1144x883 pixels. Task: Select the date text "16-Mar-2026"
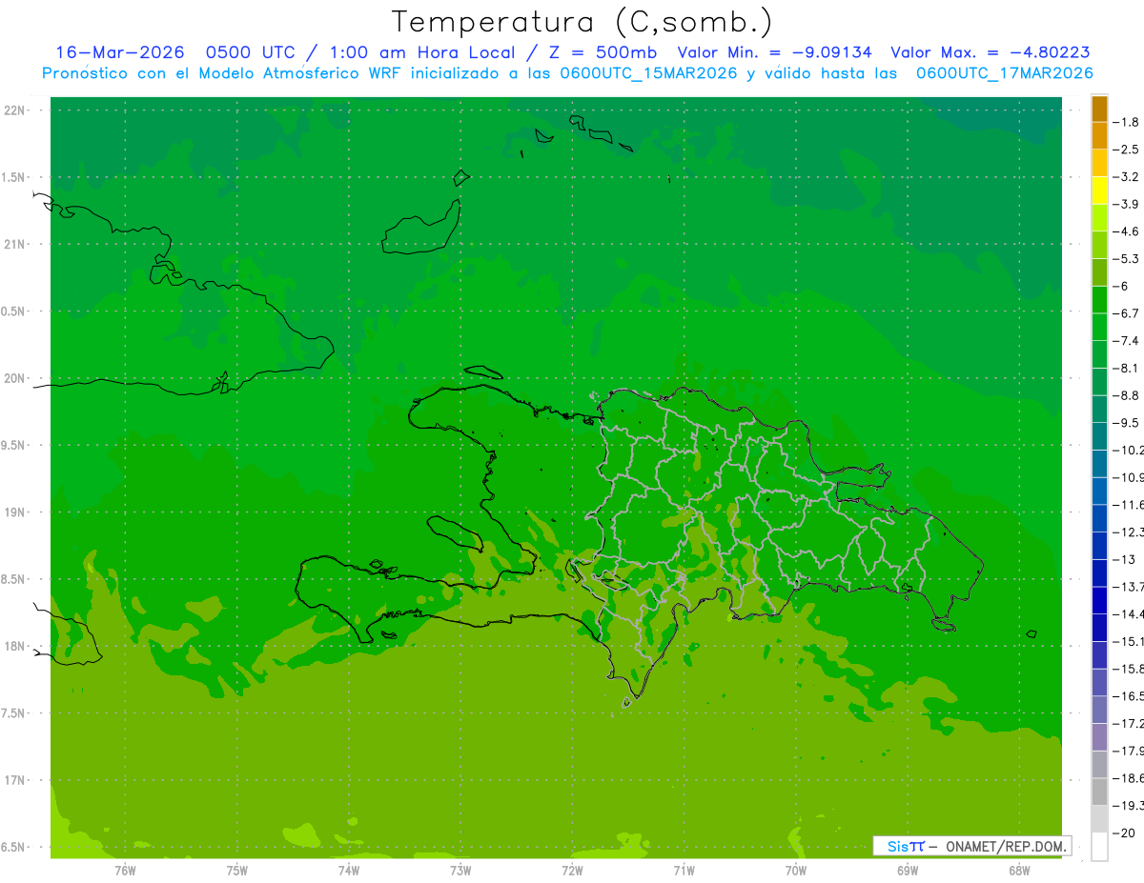coord(120,52)
